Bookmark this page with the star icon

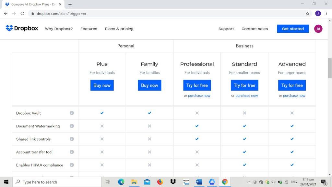307,14
